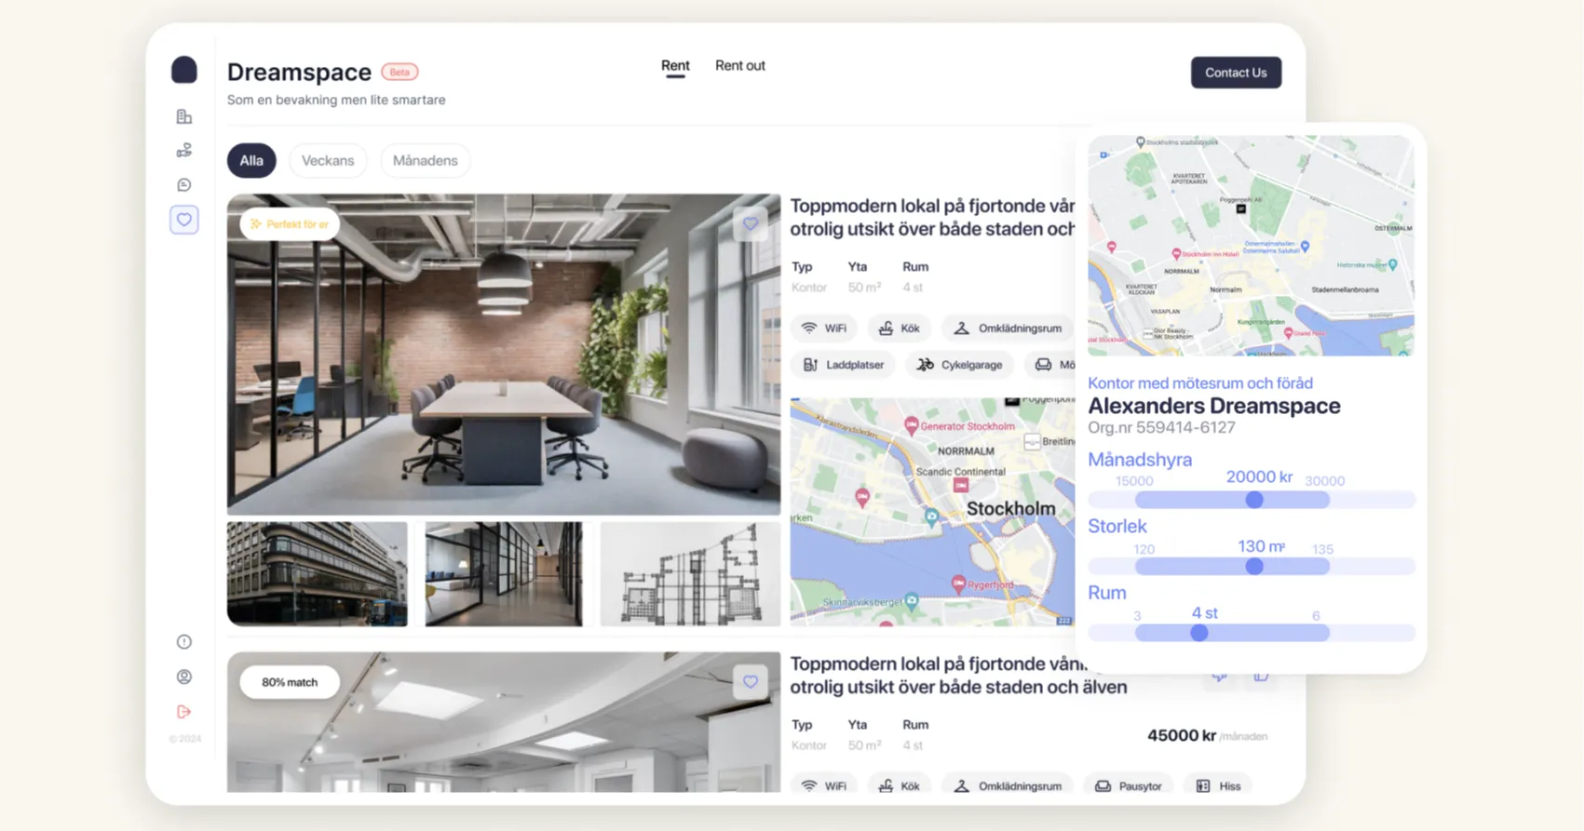Click the Omklädningsrum chip in first listing
1584x831 pixels.
pyautogui.click(x=1008, y=328)
